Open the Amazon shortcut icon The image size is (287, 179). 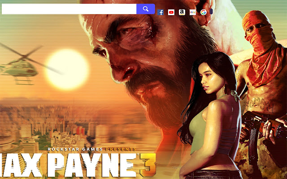pos(182,13)
